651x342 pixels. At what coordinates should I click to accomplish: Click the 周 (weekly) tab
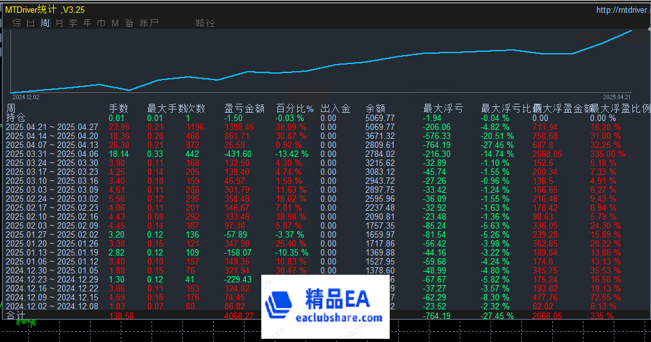click(45, 23)
